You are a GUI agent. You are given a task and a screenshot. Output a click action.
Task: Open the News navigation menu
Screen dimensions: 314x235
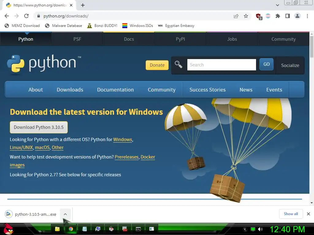pos(246,90)
